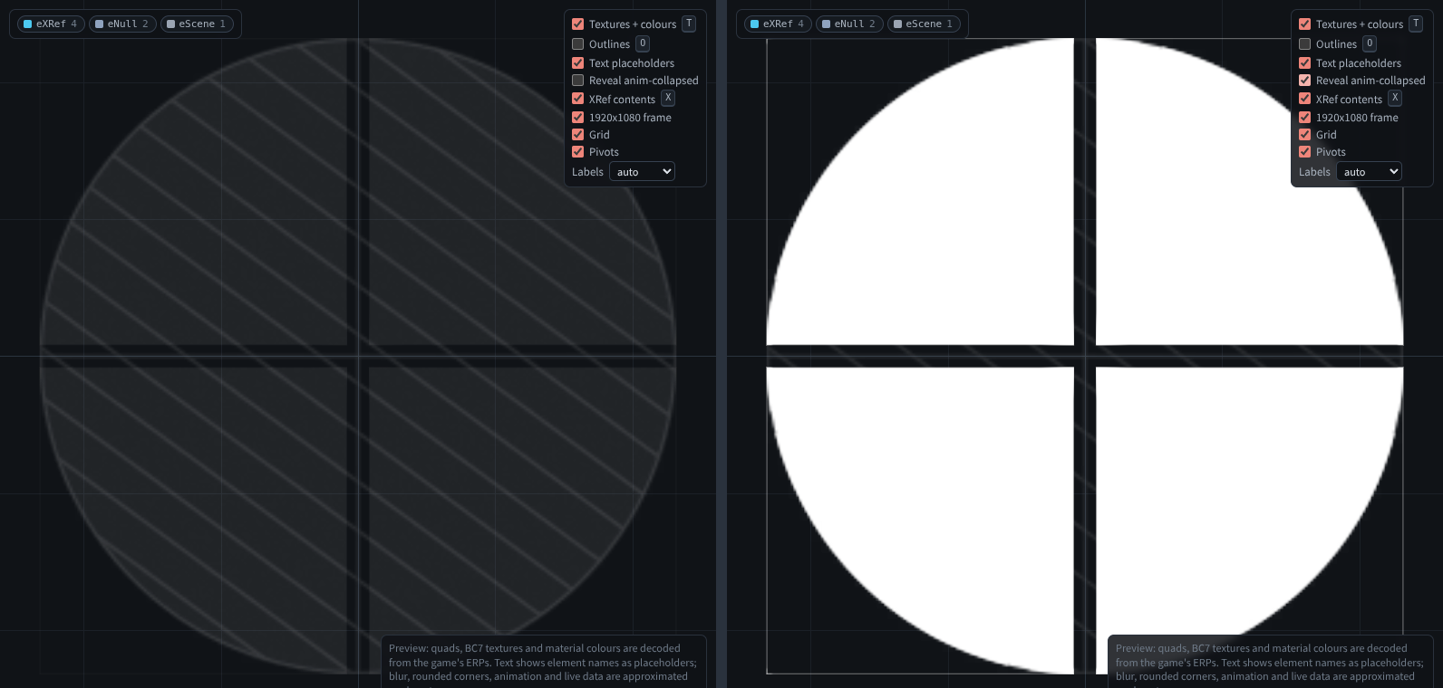Enable Outlines checkbox in right panel

click(x=1304, y=43)
